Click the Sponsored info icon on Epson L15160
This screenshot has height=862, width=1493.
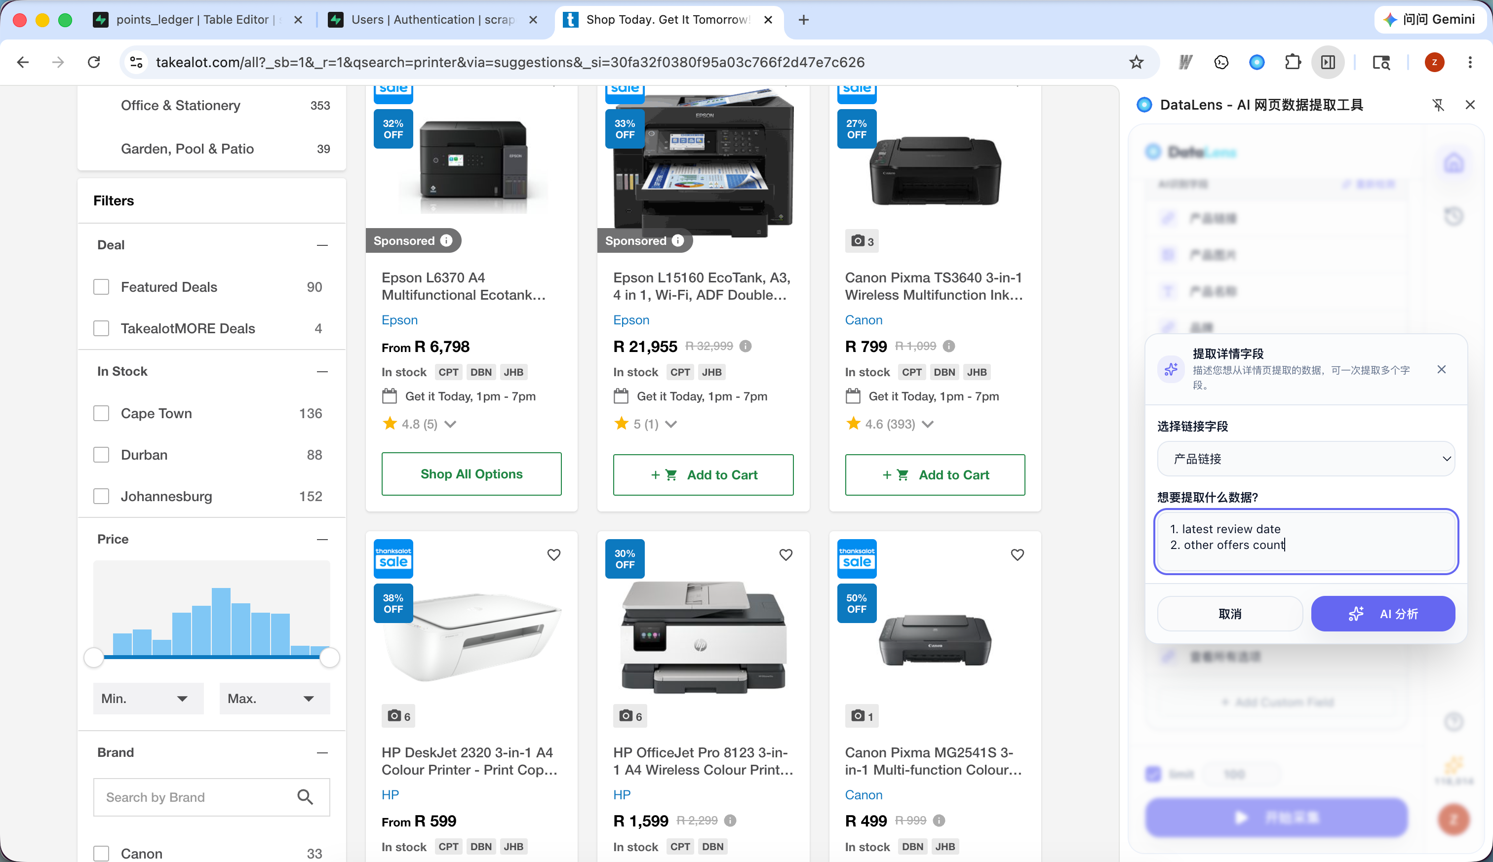pyautogui.click(x=678, y=240)
